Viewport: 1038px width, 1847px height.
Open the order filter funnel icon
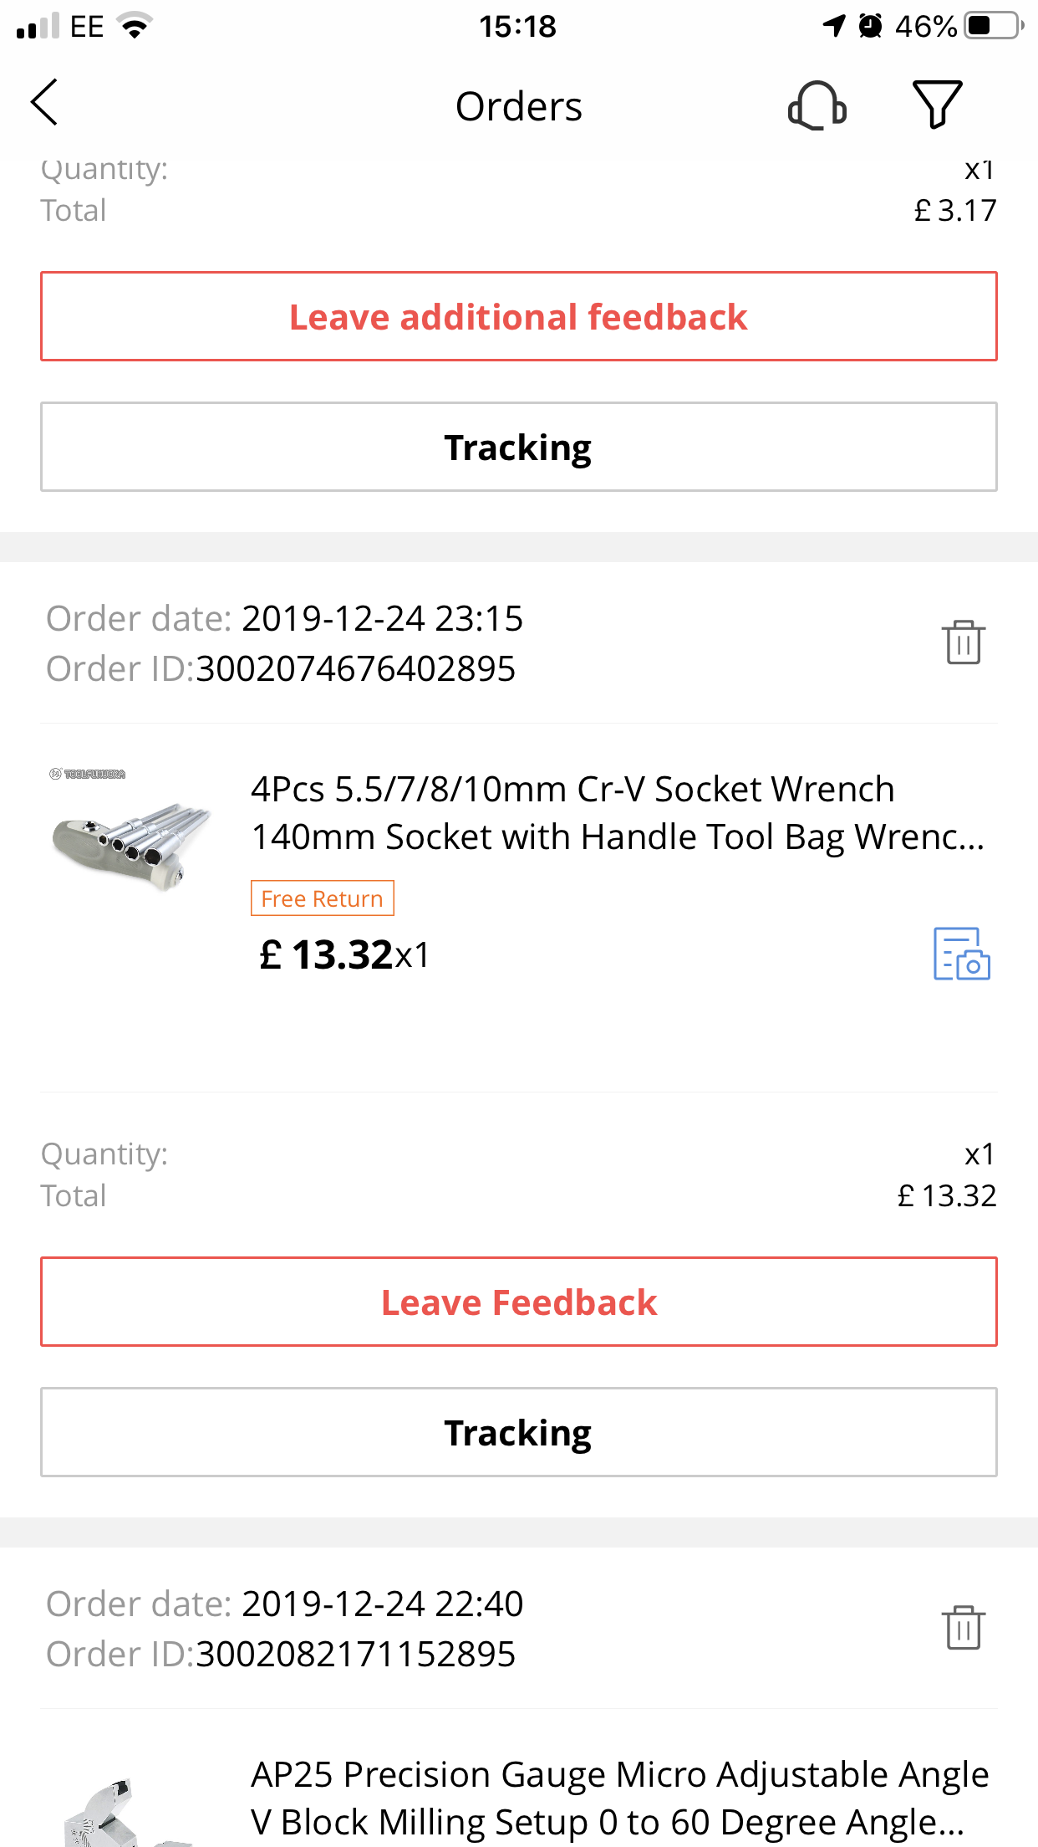point(937,105)
